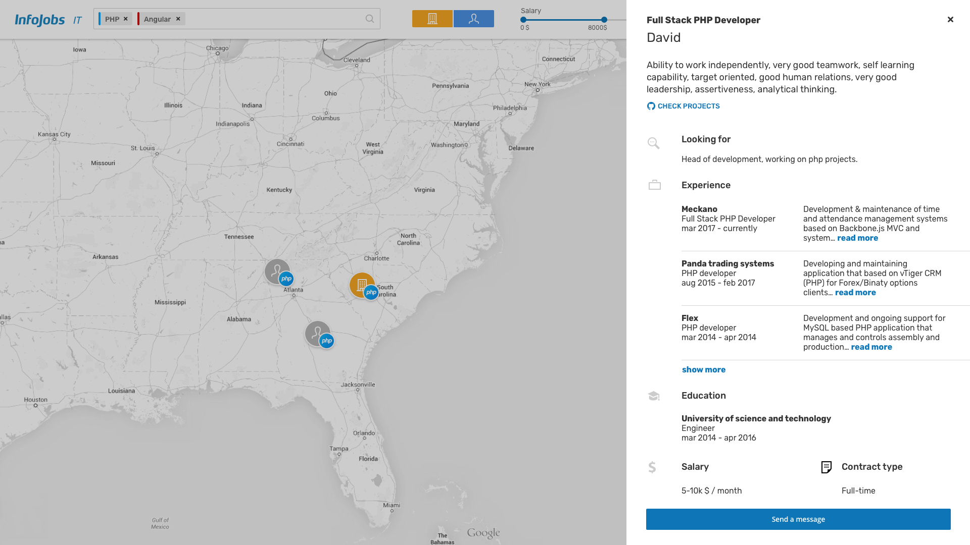Click candidate marker near Atlanta

click(277, 271)
